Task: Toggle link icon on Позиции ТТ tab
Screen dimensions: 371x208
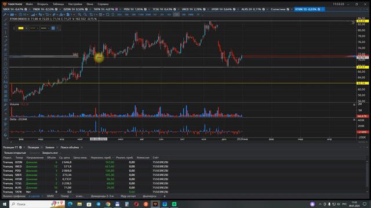Action: 20,147
